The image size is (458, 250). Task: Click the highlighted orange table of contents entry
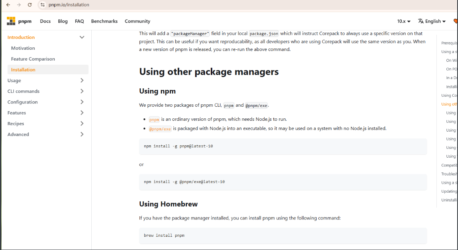pos(449,104)
